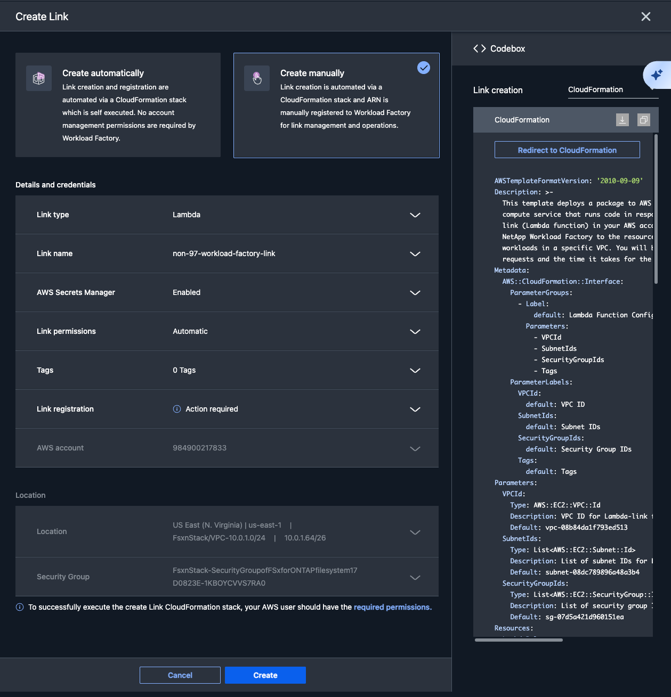Click the subnet-08dc789896a48a3b4 default value

click(593, 572)
